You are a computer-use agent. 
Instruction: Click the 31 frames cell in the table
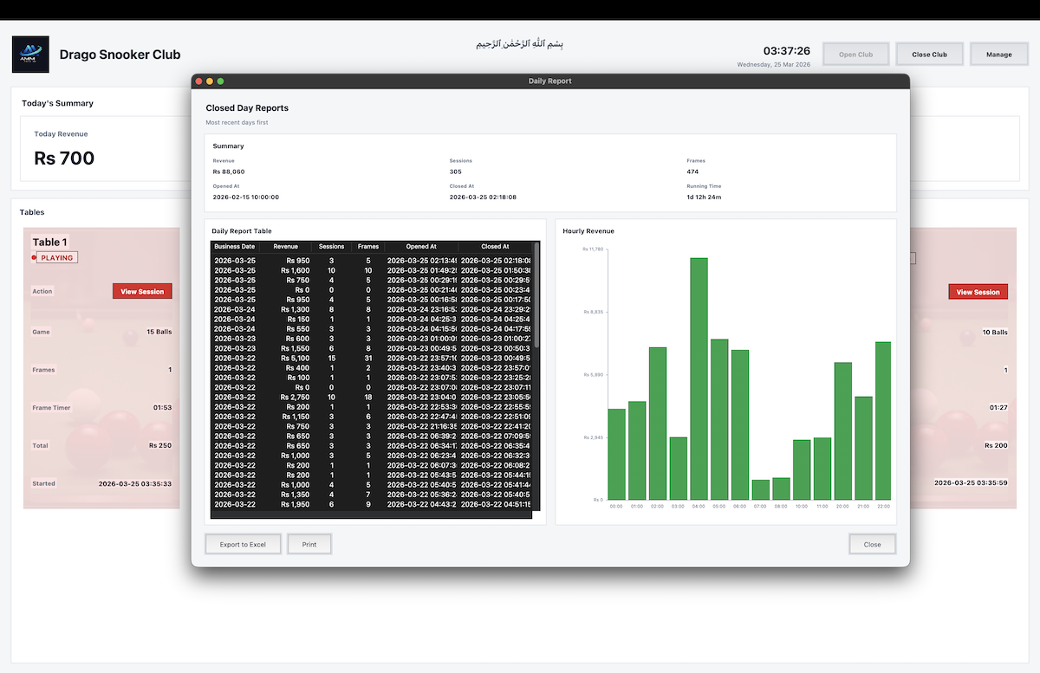tap(368, 358)
